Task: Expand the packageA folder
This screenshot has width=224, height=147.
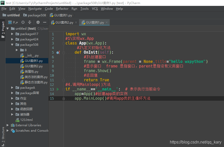Action: pyautogui.click(x=12, y=88)
